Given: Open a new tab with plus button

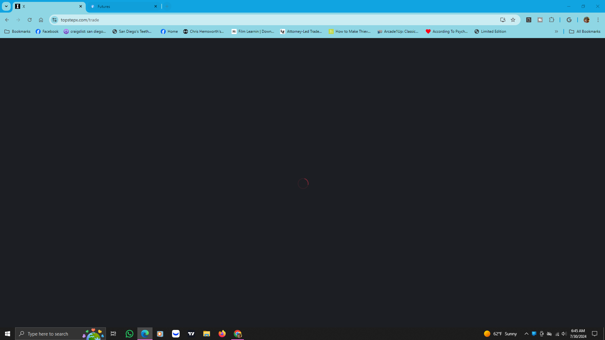Looking at the screenshot, I should [x=167, y=6].
